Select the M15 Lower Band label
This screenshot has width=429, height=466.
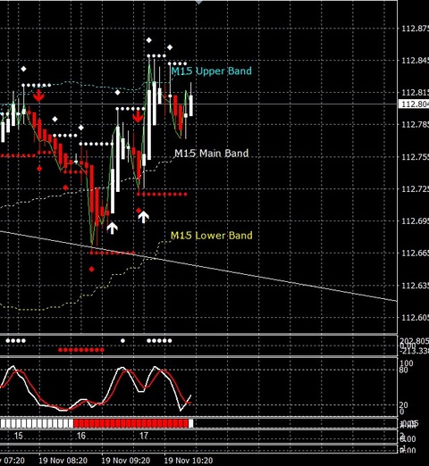(x=212, y=236)
